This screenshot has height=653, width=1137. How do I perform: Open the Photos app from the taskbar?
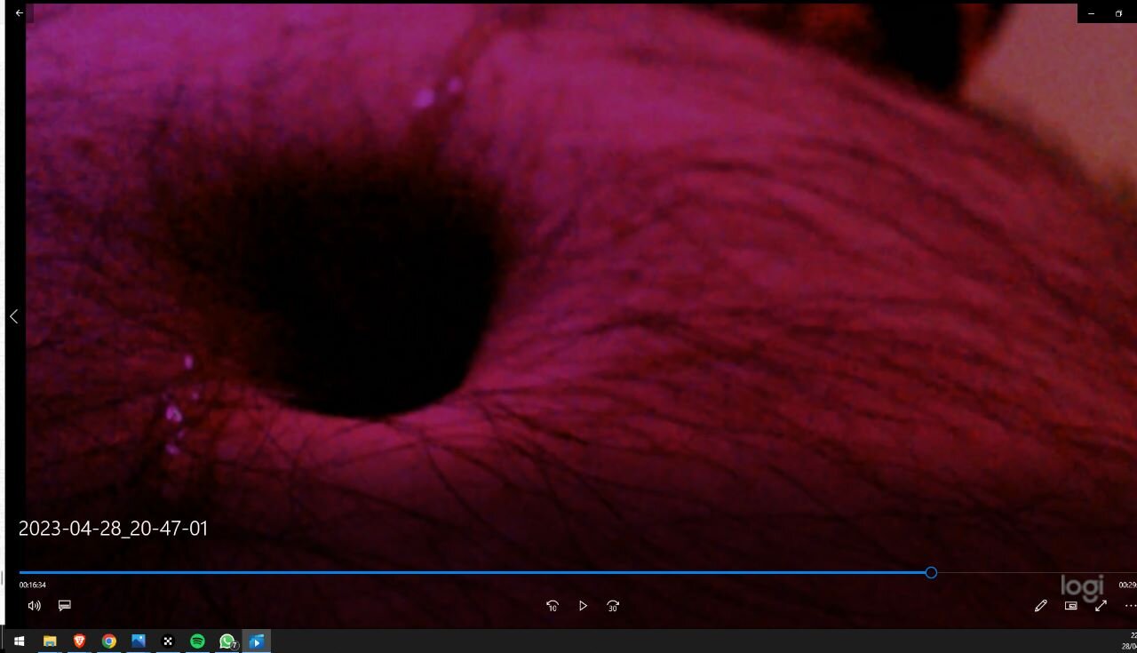pos(139,641)
